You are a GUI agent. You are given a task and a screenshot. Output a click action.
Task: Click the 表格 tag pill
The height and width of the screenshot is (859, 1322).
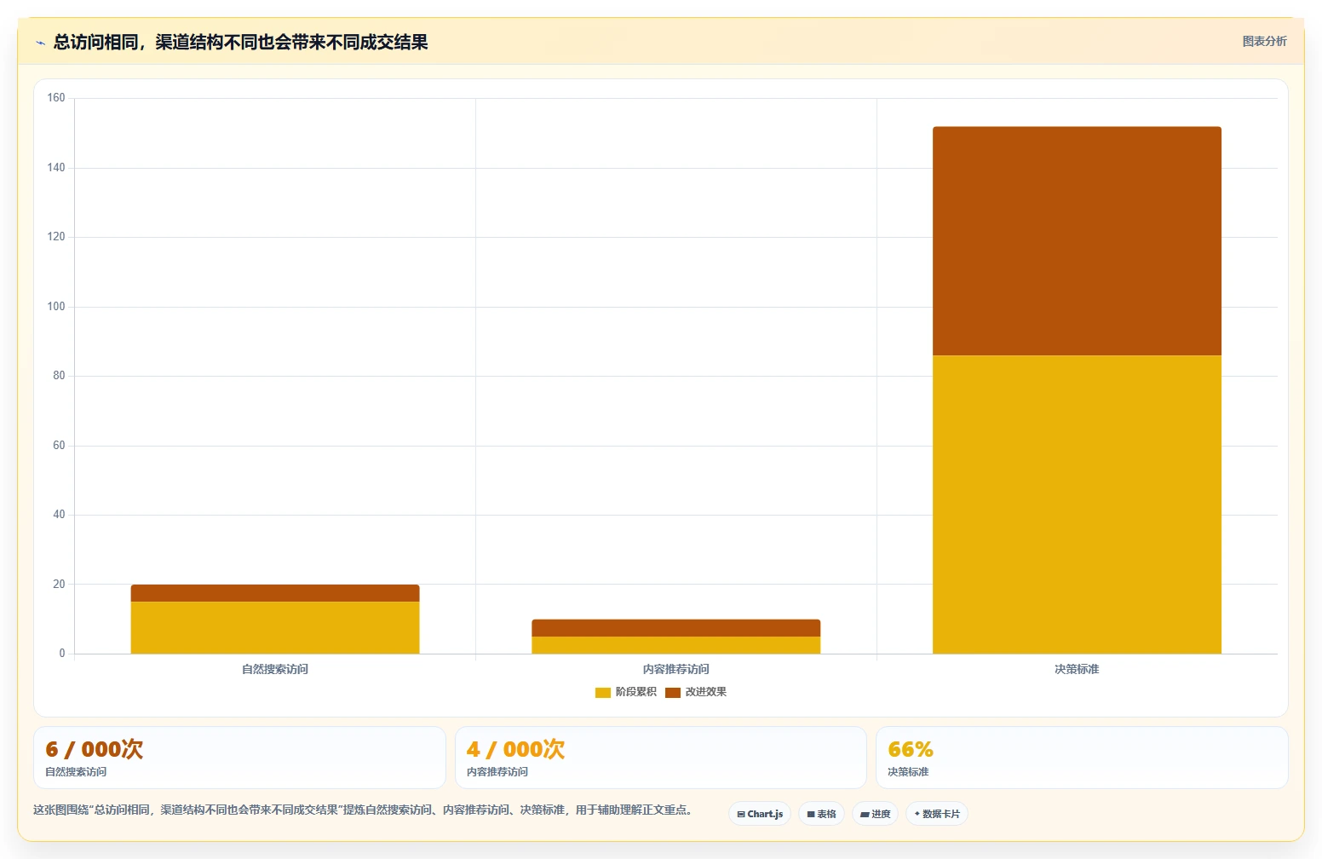point(822,814)
